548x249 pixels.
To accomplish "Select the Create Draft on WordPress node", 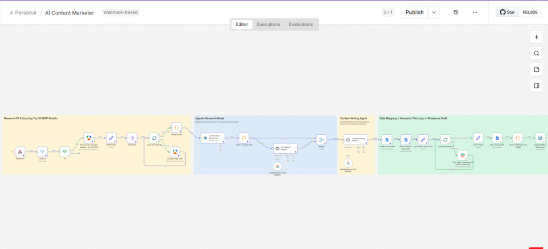I will (x=539, y=139).
